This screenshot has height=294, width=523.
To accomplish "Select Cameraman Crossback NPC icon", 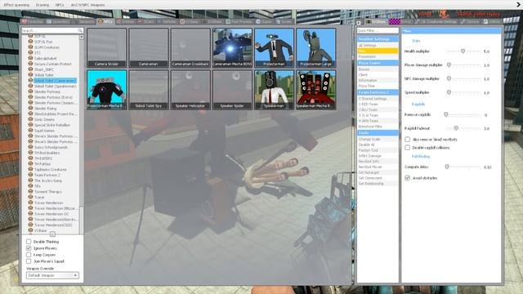I will point(190,47).
